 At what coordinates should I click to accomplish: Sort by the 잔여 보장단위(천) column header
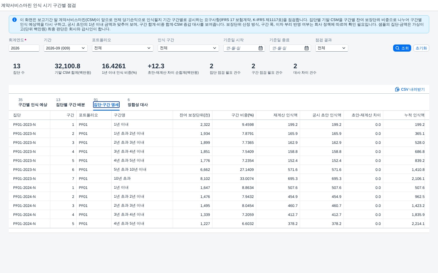click(x=193, y=115)
